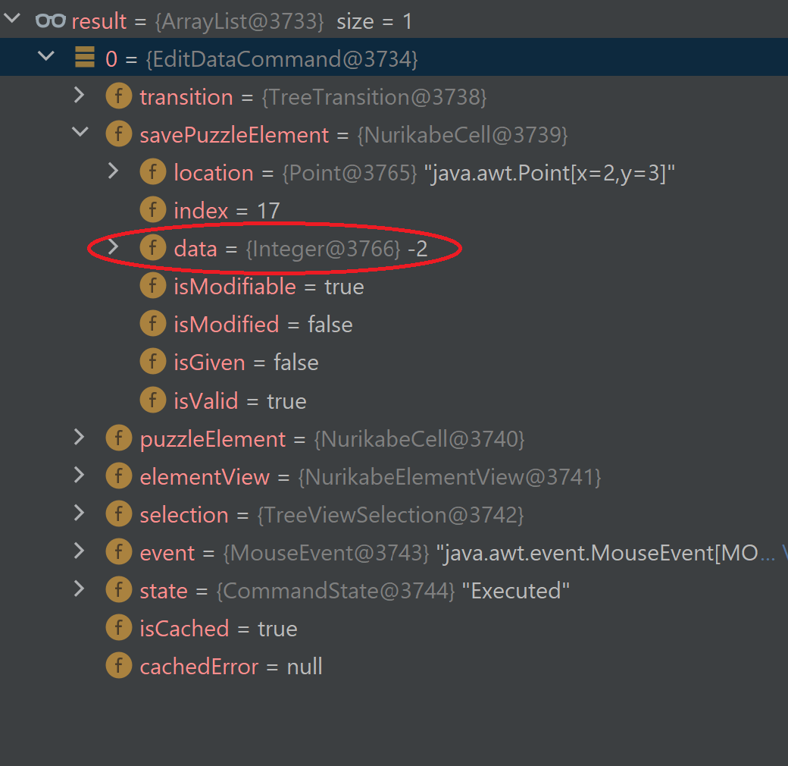Click the watch glasses icon next to result
Image resolution: width=788 pixels, height=766 pixels.
(x=50, y=20)
